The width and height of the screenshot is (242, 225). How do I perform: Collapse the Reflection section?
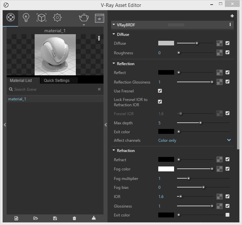coord(114,63)
